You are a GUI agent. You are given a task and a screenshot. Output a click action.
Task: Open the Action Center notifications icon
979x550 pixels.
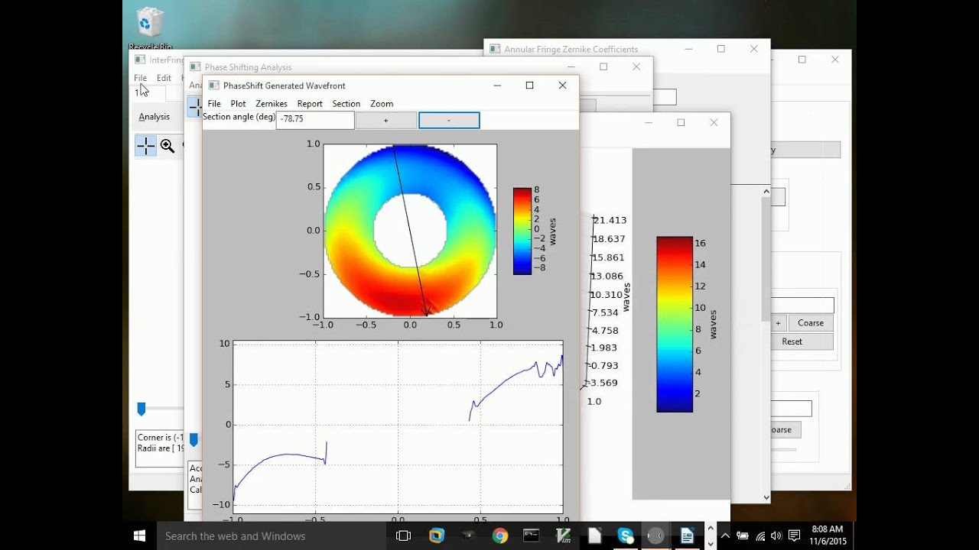coord(794,536)
